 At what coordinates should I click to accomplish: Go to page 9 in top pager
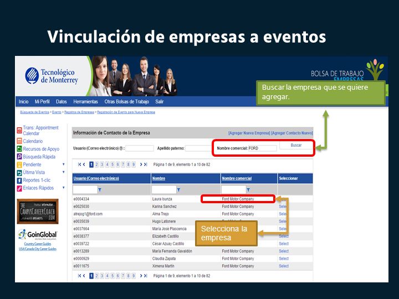point(134,164)
